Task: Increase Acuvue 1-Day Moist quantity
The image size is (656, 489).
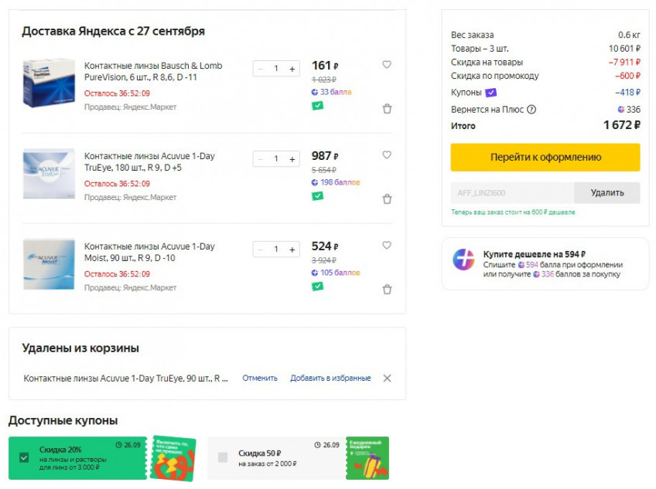Action: [x=292, y=250]
